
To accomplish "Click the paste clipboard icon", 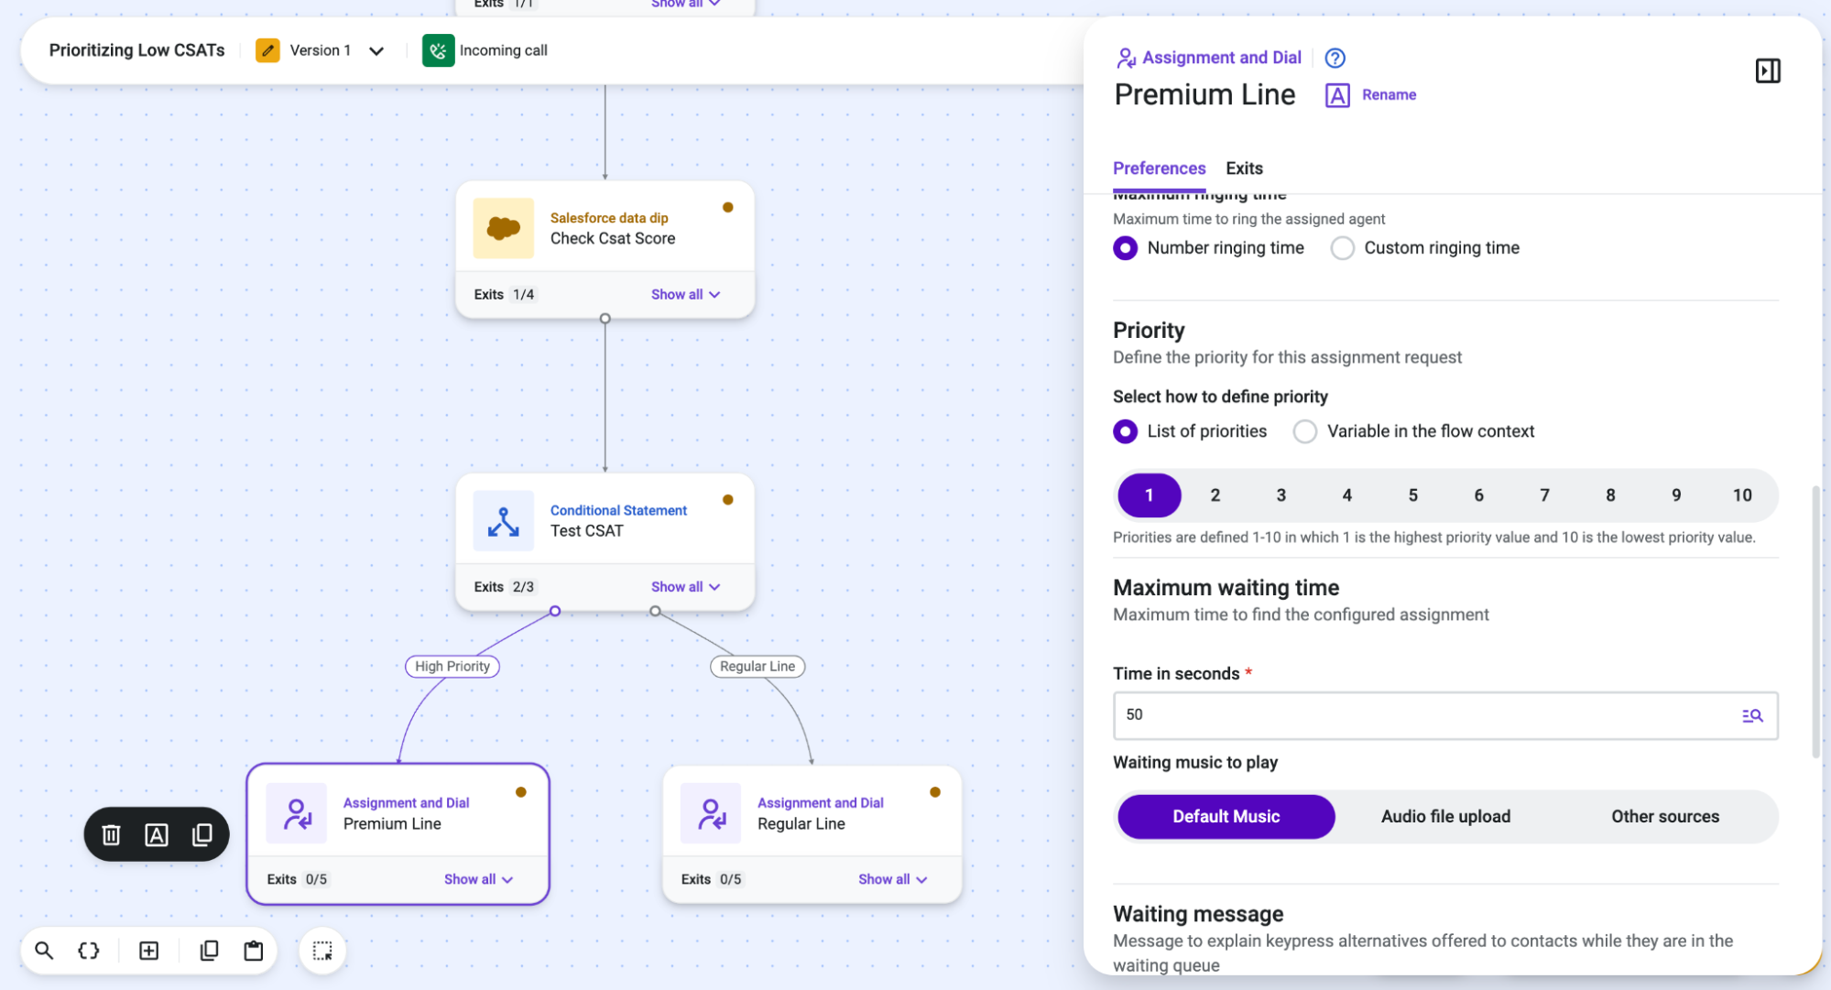I will point(254,951).
